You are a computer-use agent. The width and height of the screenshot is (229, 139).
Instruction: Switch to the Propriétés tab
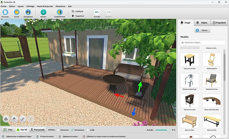(219, 23)
